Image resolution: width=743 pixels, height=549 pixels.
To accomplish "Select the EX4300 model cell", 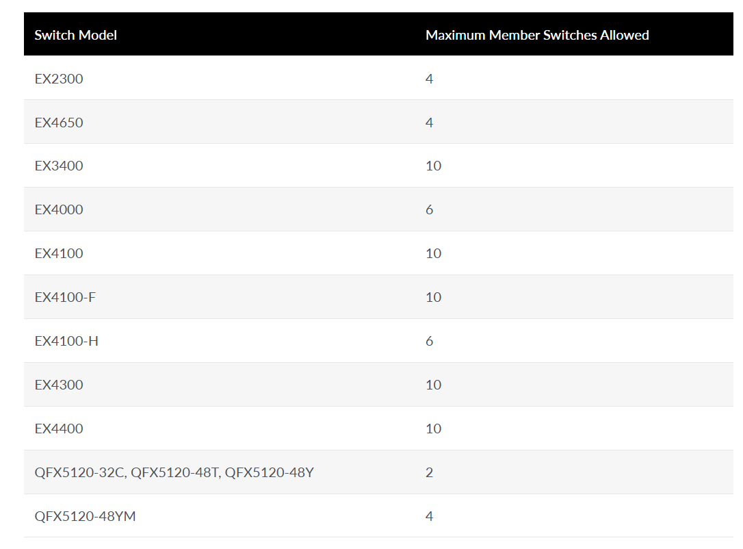I will (59, 385).
